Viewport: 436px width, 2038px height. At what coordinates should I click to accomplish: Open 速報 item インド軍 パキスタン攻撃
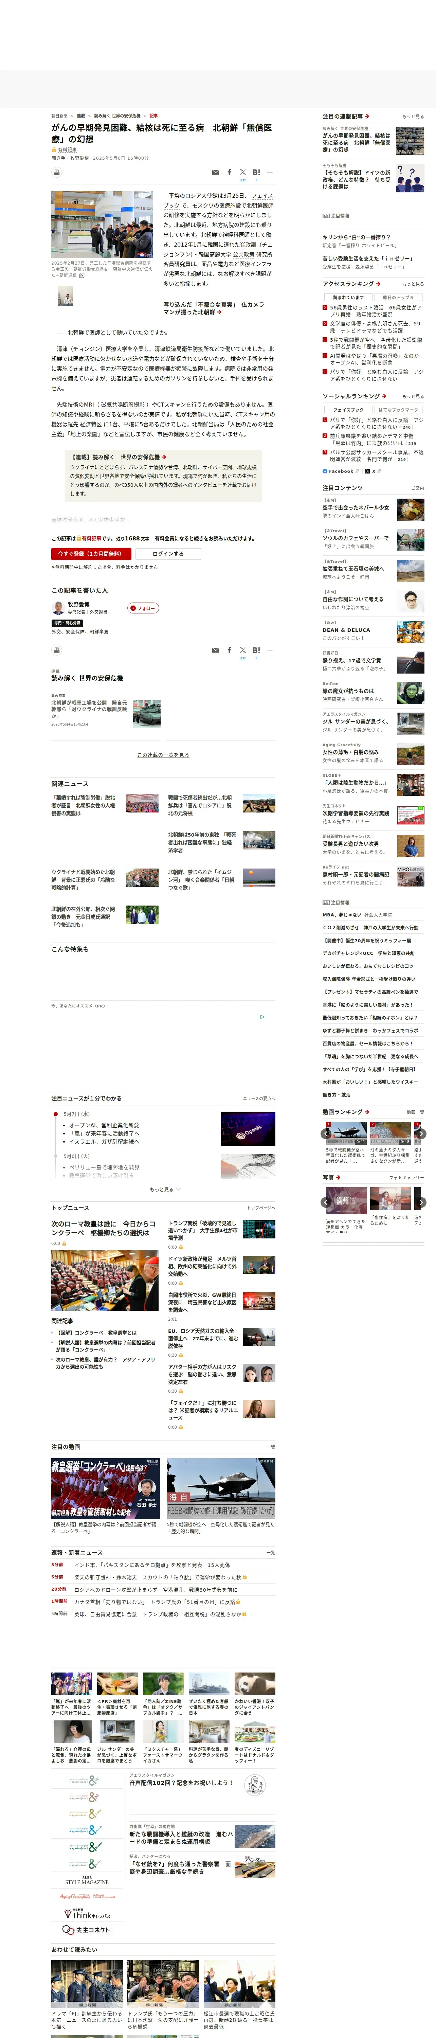coord(152,1565)
